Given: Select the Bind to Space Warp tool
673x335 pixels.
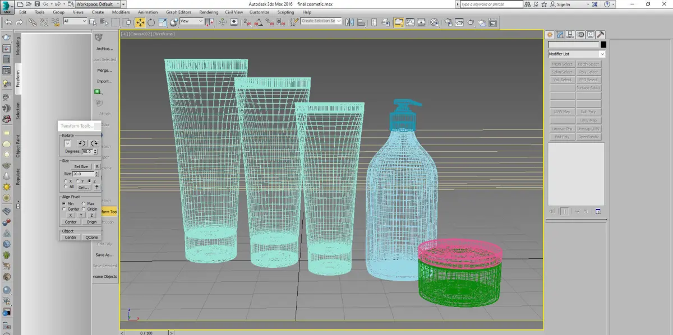Looking at the screenshot, I should (x=56, y=22).
